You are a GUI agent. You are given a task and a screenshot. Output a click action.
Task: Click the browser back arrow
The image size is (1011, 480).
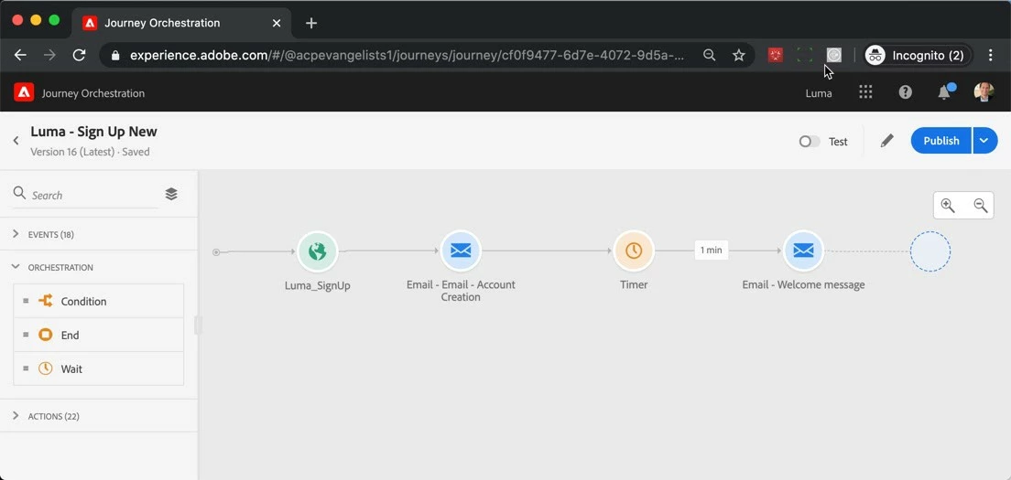coord(21,56)
